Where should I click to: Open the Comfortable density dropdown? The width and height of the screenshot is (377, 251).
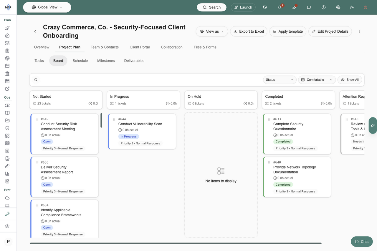pyautogui.click(x=317, y=80)
